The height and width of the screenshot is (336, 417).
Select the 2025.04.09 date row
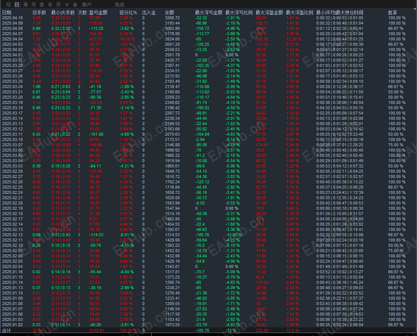(x=12, y=23)
